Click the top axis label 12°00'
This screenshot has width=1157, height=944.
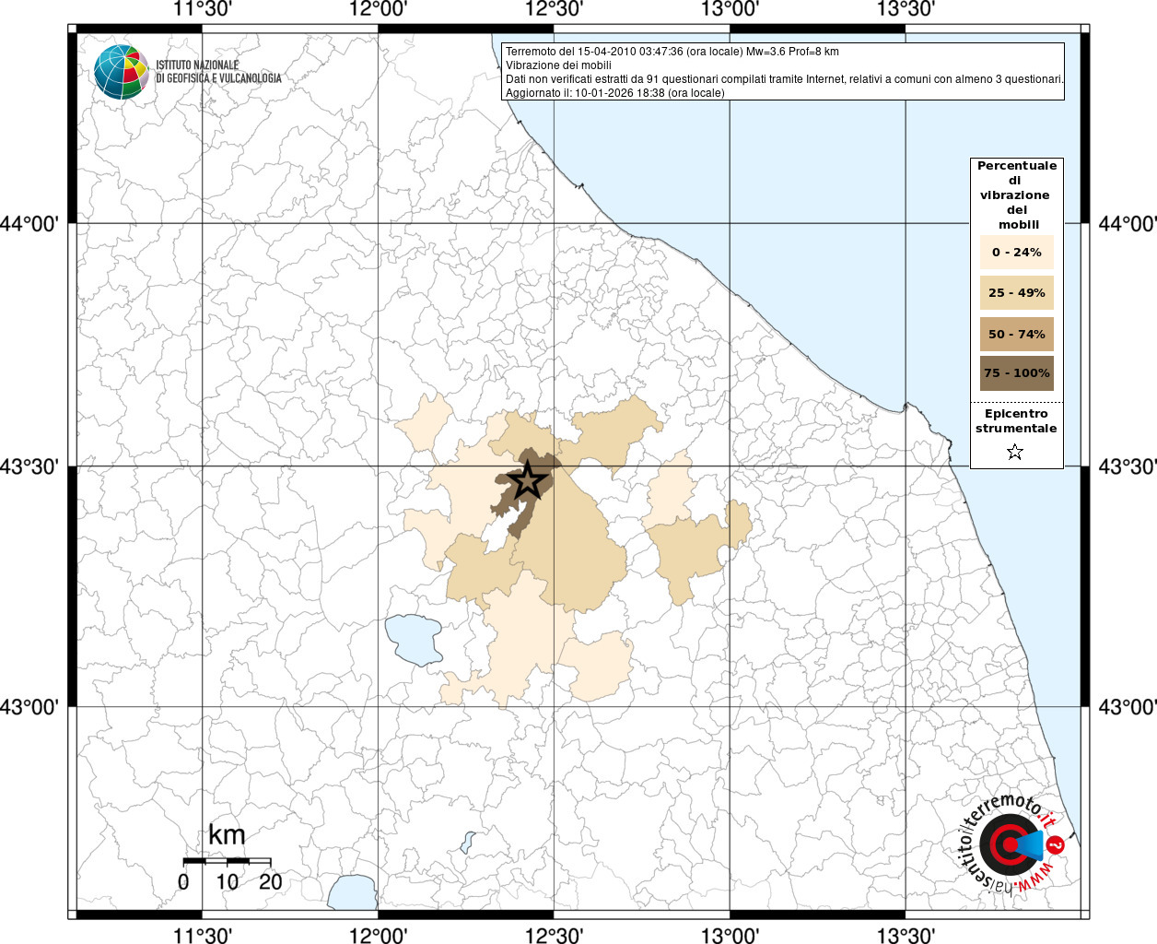[379, 10]
